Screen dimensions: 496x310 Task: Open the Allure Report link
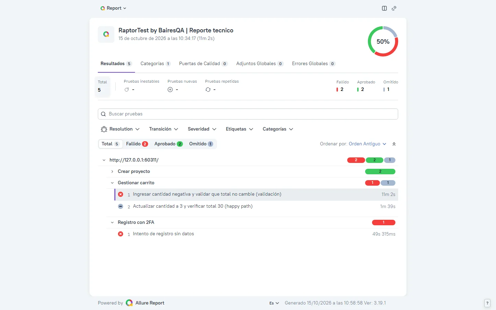150,303
